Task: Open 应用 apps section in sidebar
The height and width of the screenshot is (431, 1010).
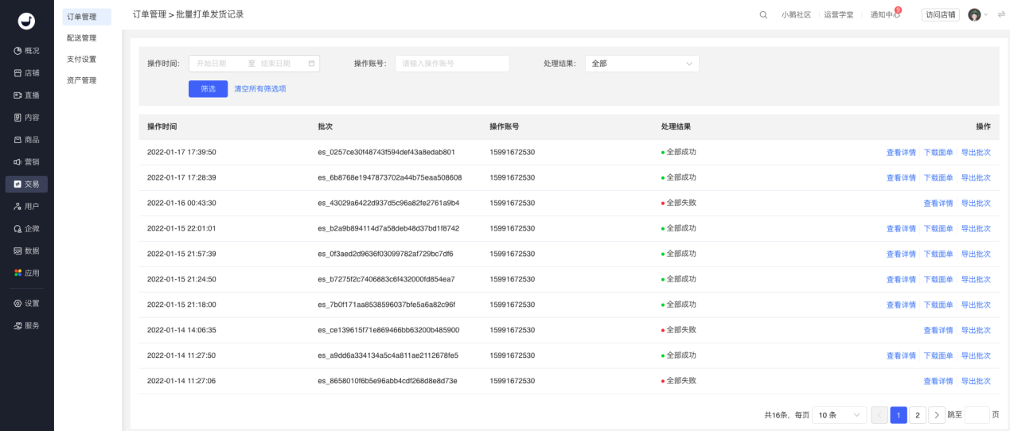Action: point(26,274)
